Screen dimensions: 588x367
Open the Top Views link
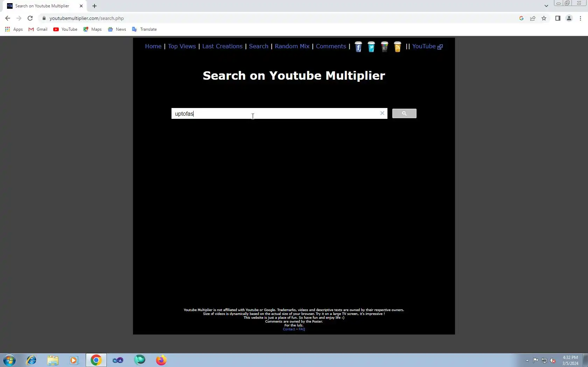pyautogui.click(x=182, y=46)
